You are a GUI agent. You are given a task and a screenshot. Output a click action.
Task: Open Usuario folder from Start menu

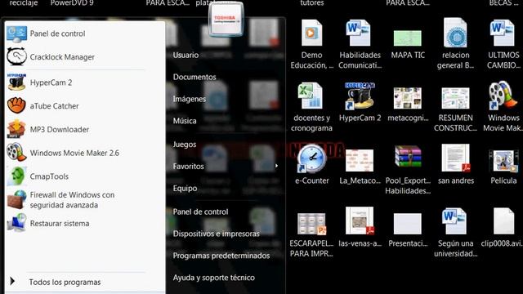[x=186, y=55]
